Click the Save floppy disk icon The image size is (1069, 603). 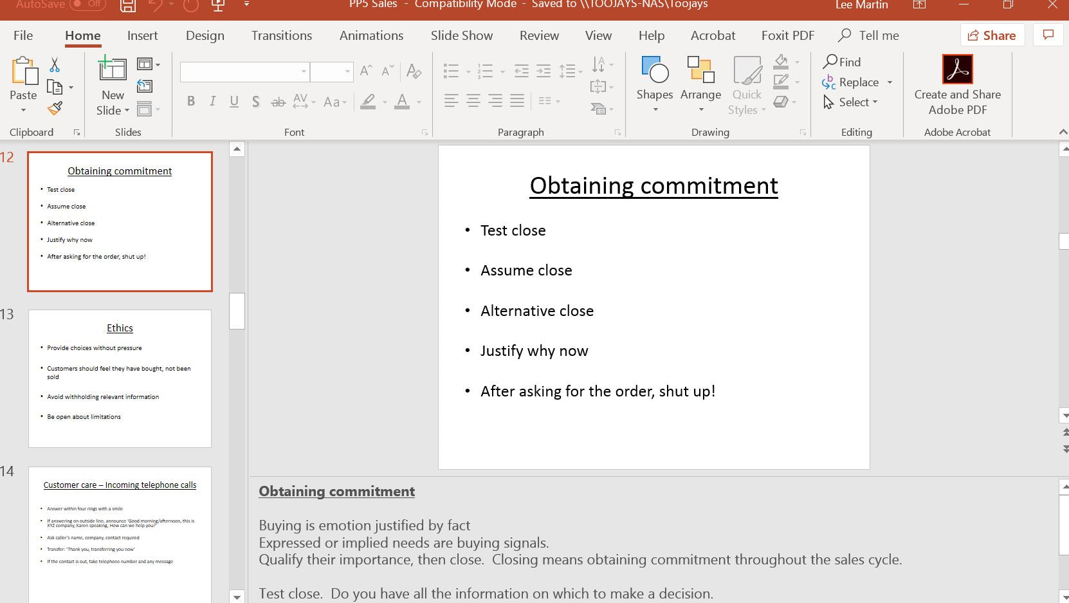(x=128, y=6)
